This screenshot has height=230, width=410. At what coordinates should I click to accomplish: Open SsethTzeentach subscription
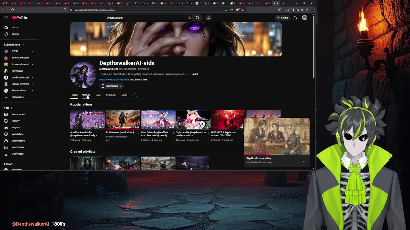click(x=20, y=58)
